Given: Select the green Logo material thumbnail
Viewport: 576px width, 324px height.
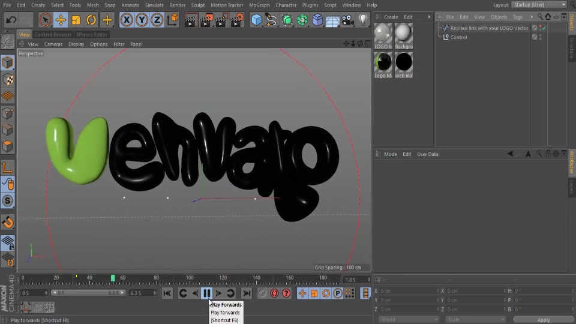Looking at the screenshot, I should click(x=383, y=62).
